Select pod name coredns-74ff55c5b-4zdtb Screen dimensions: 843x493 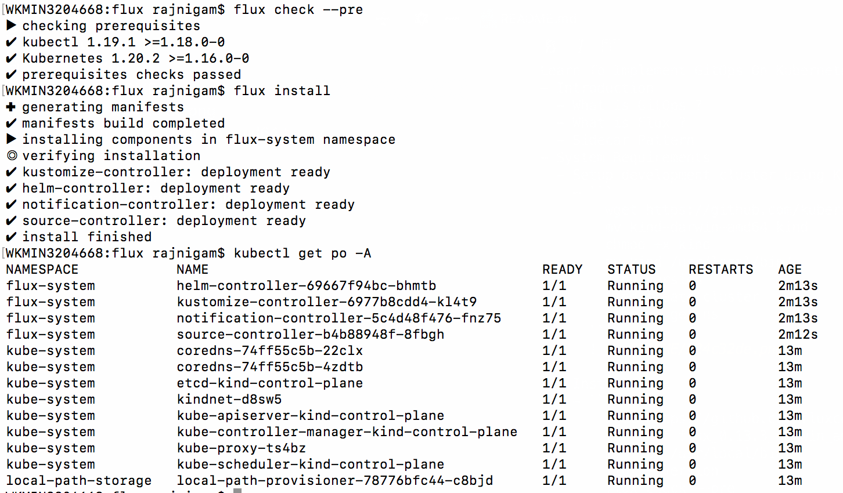(x=270, y=367)
